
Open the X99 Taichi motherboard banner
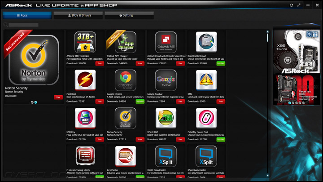[x=297, y=51]
